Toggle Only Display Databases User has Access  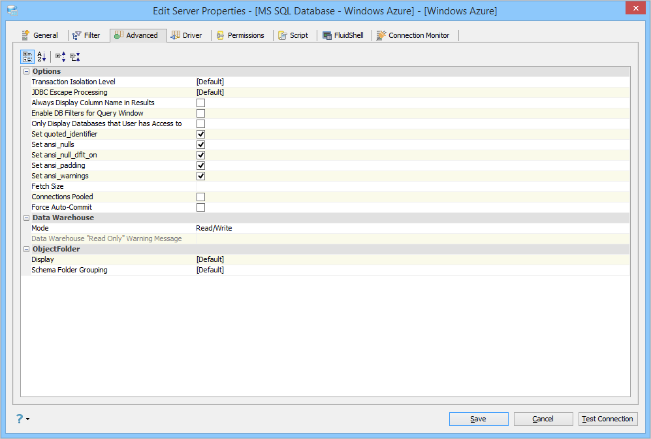coord(200,123)
